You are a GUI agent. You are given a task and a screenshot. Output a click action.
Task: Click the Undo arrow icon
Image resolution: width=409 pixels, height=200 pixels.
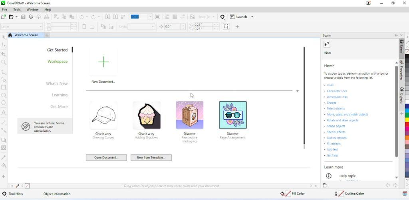81,17
